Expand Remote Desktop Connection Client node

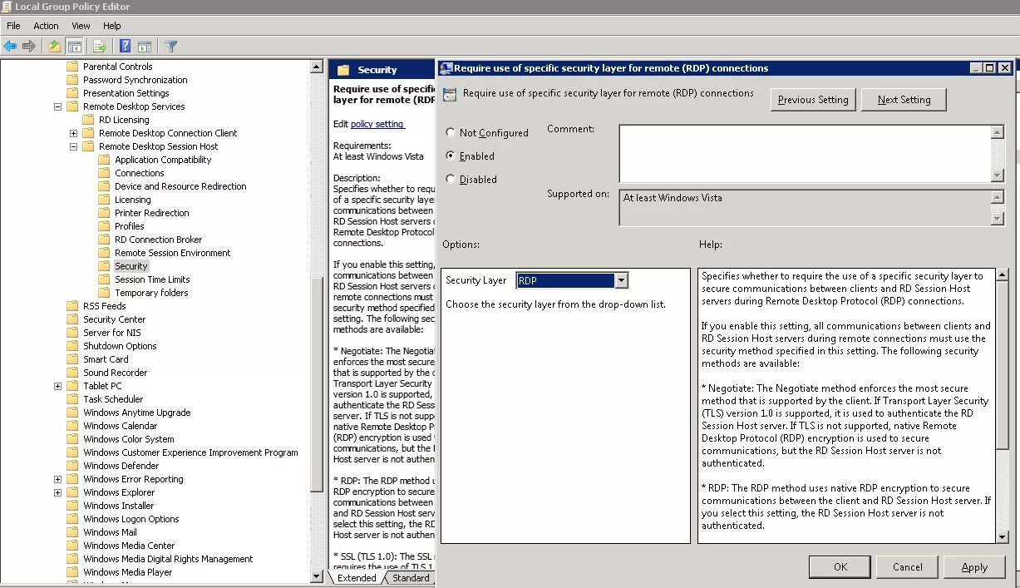coord(73,133)
